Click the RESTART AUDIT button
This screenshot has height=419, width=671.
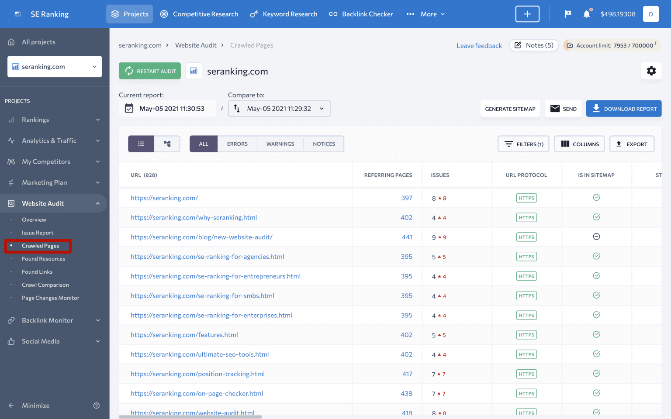(x=149, y=71)
